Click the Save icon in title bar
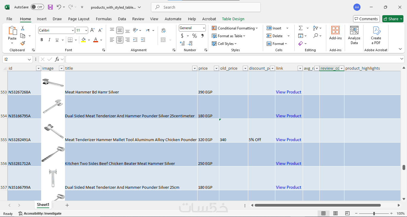 50,7
